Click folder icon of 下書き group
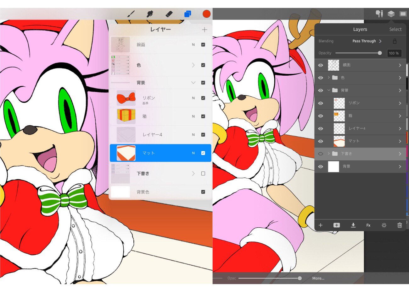Viewport: 409px width, 292px height. coord(335,154)
